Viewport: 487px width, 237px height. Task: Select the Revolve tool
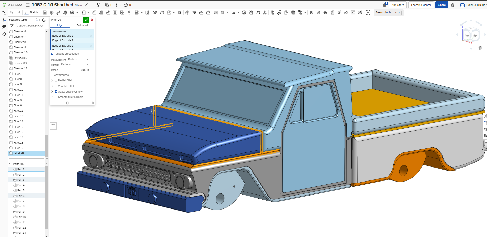[52, 12]
